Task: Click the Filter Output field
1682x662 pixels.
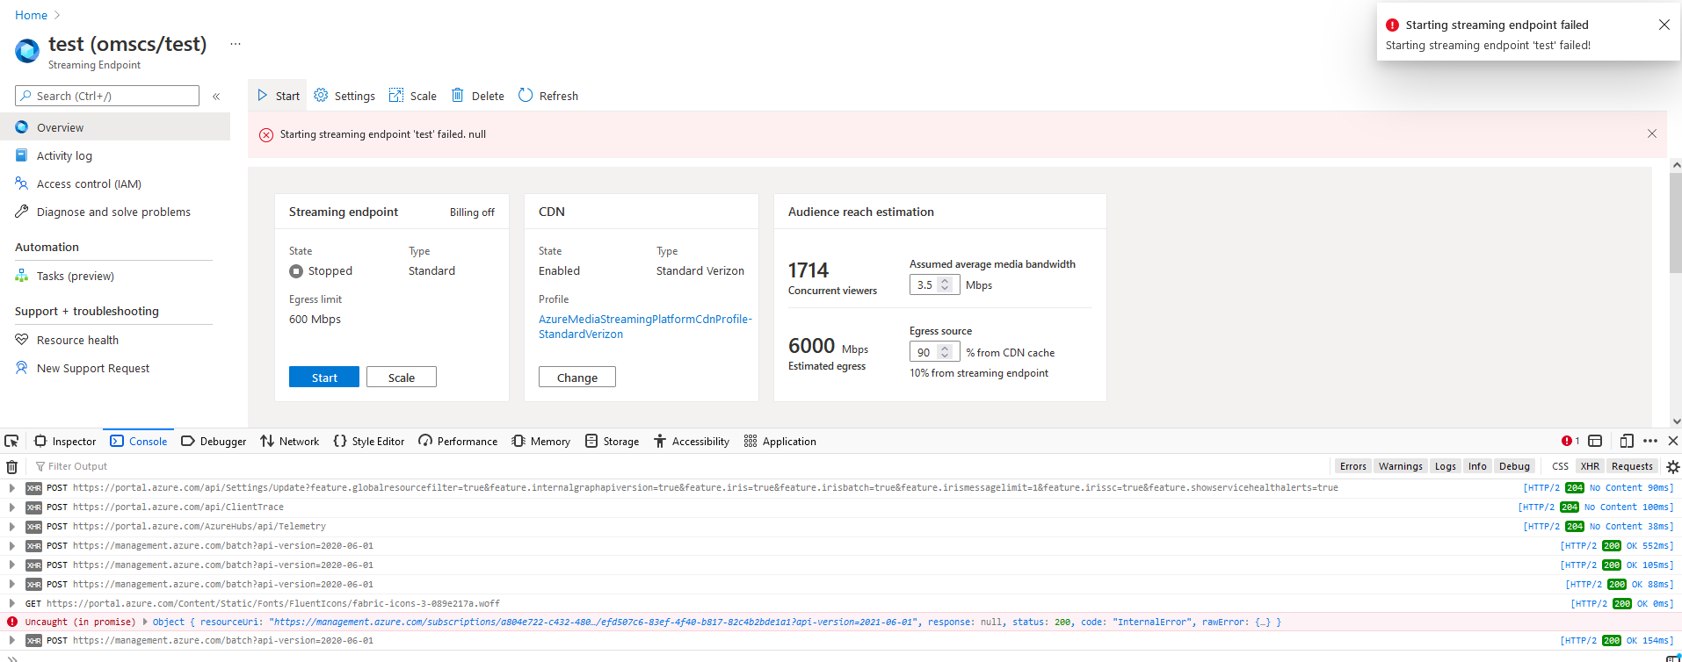Action: pyautogui.click(x=677, y=466)
